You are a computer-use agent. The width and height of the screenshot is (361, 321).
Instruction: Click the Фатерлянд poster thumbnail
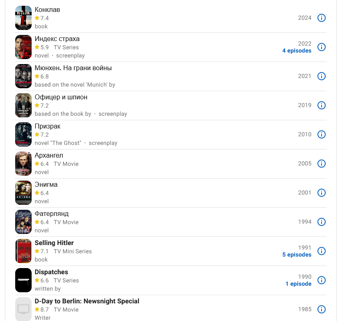[23, 222]
